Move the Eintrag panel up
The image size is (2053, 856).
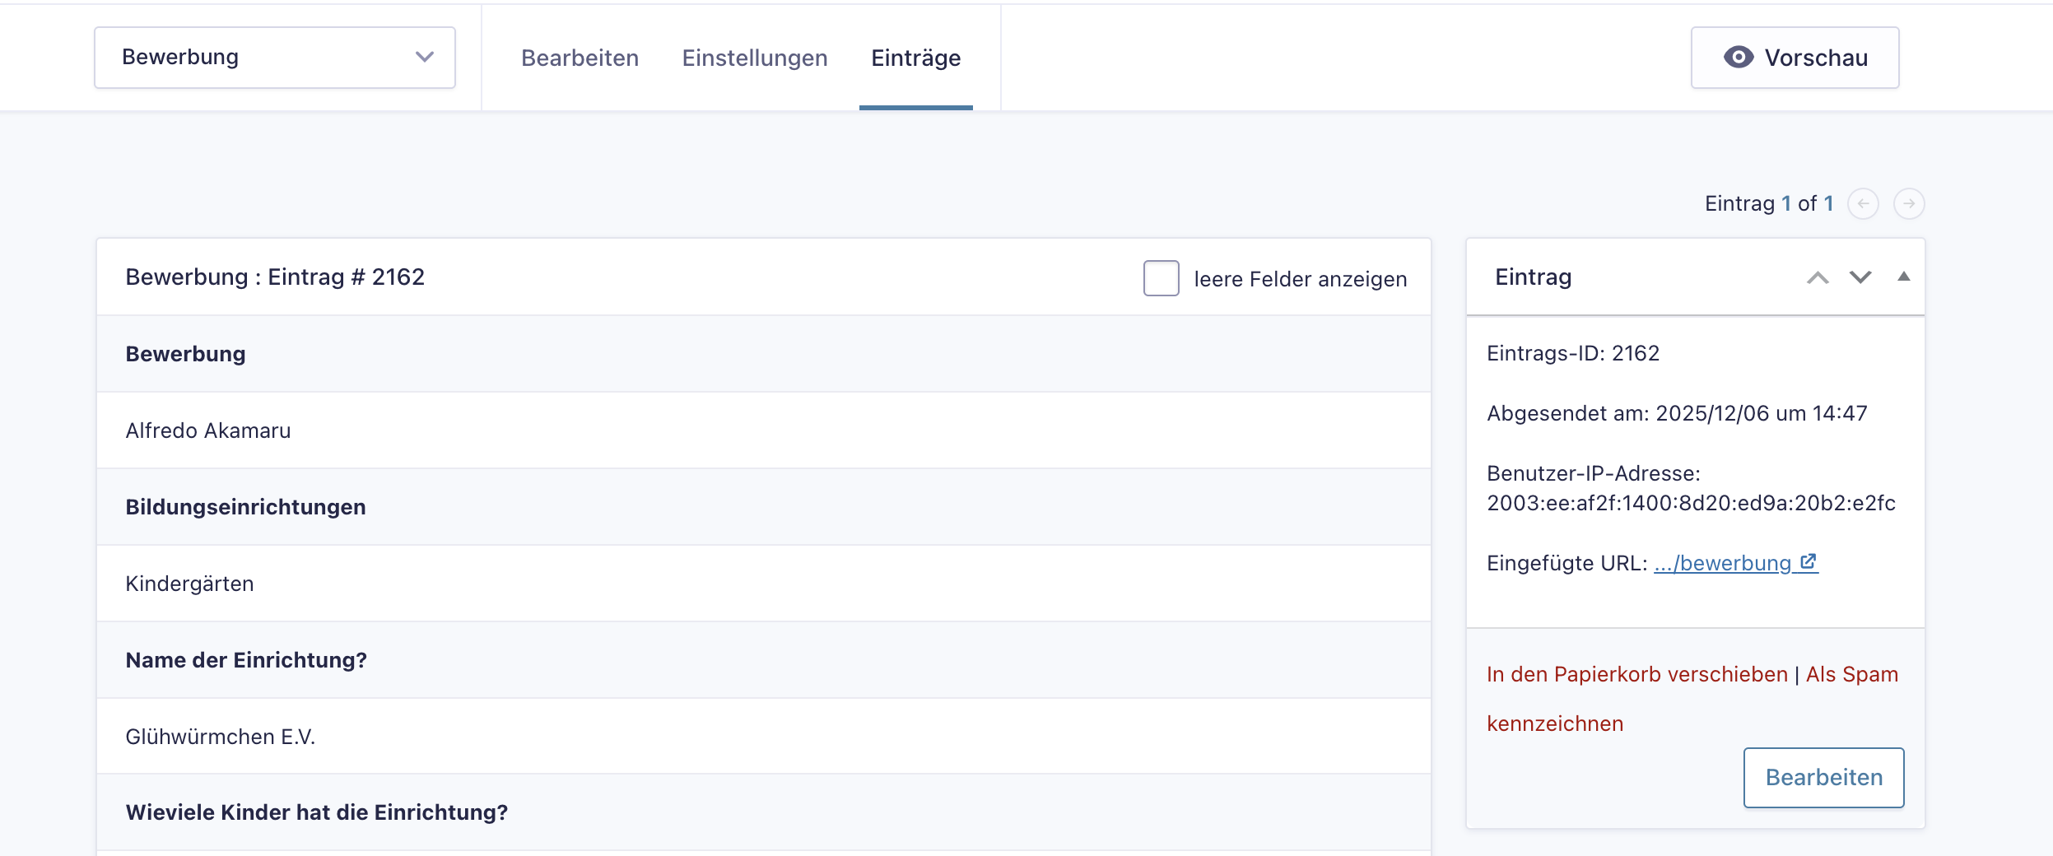1818,277
